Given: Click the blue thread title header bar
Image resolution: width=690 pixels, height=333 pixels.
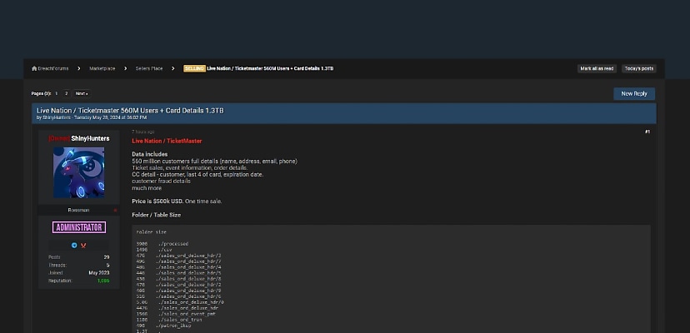Looking at the screenshot, I should (x=343, y=113).
